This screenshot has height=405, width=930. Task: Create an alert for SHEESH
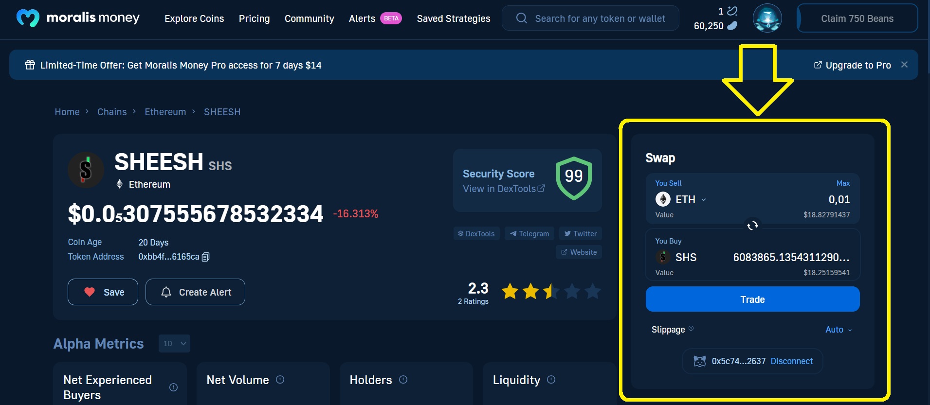(x=195, y=292)
